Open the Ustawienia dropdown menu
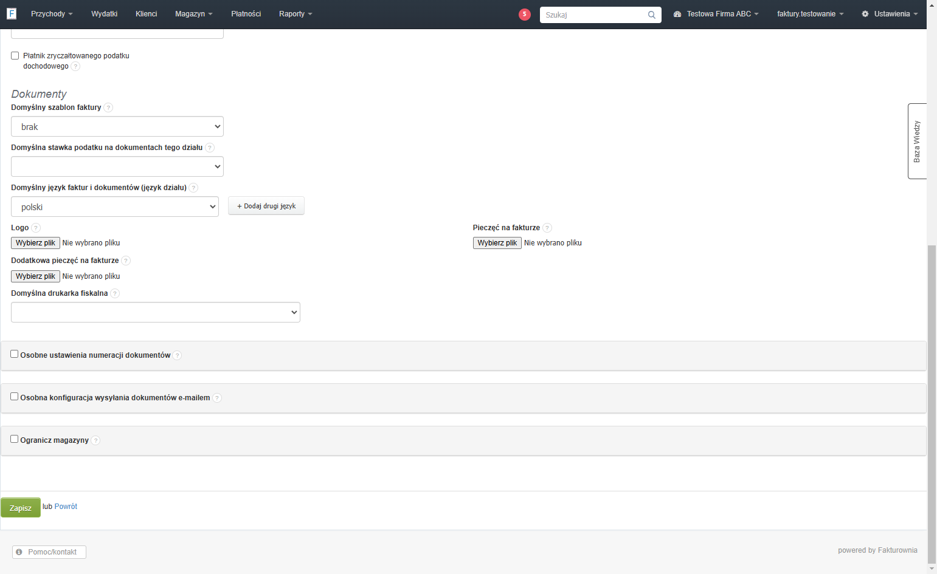The height and width of the screenshot is (574, 937). pyautogui.click(x=890, y=14)
